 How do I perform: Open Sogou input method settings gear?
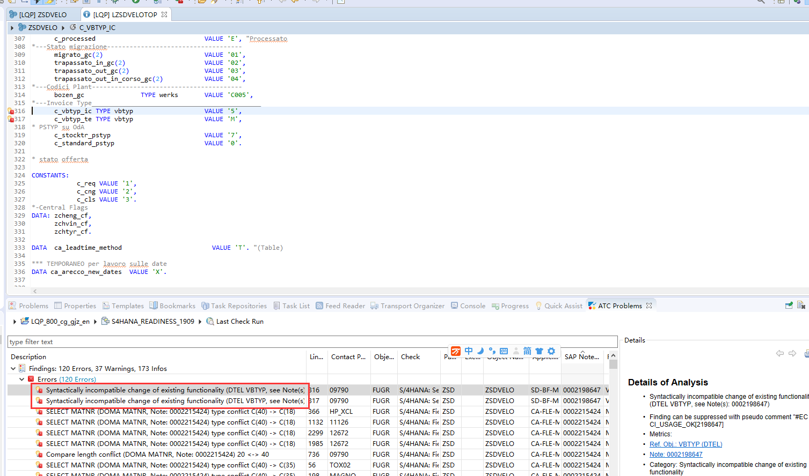tap(551, 351)
